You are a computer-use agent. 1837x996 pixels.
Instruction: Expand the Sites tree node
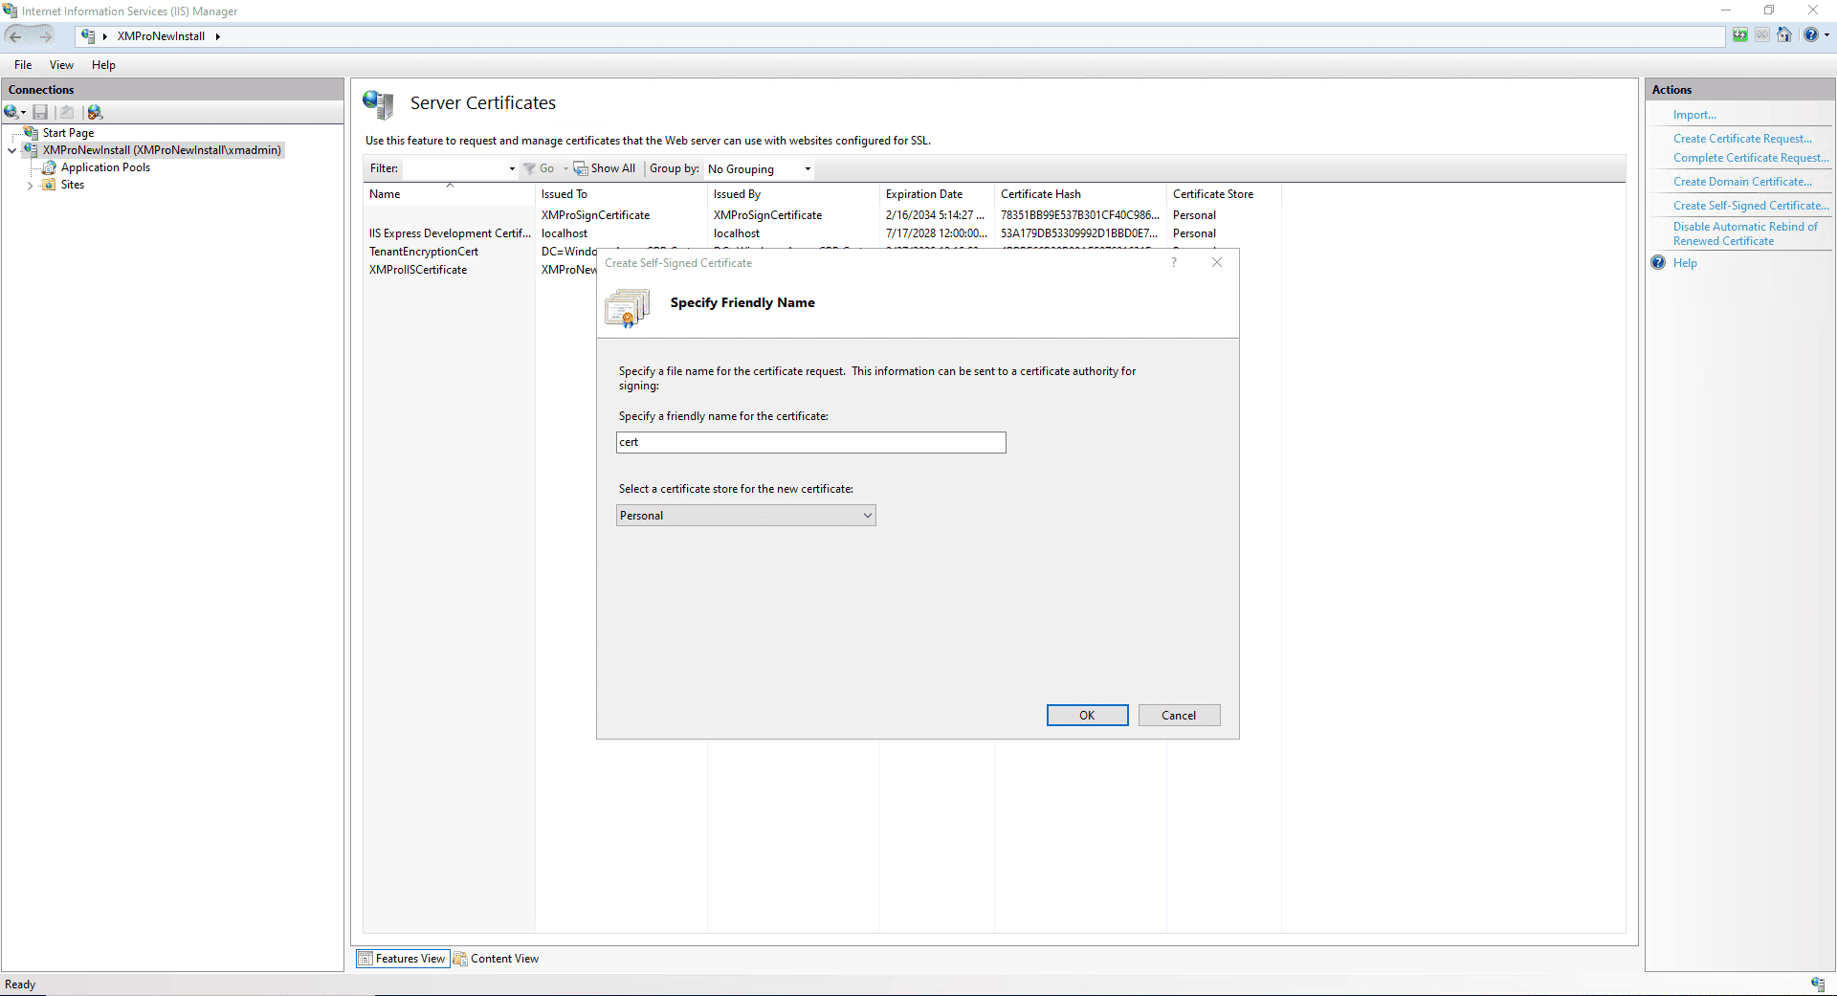[x=31, y=186]
